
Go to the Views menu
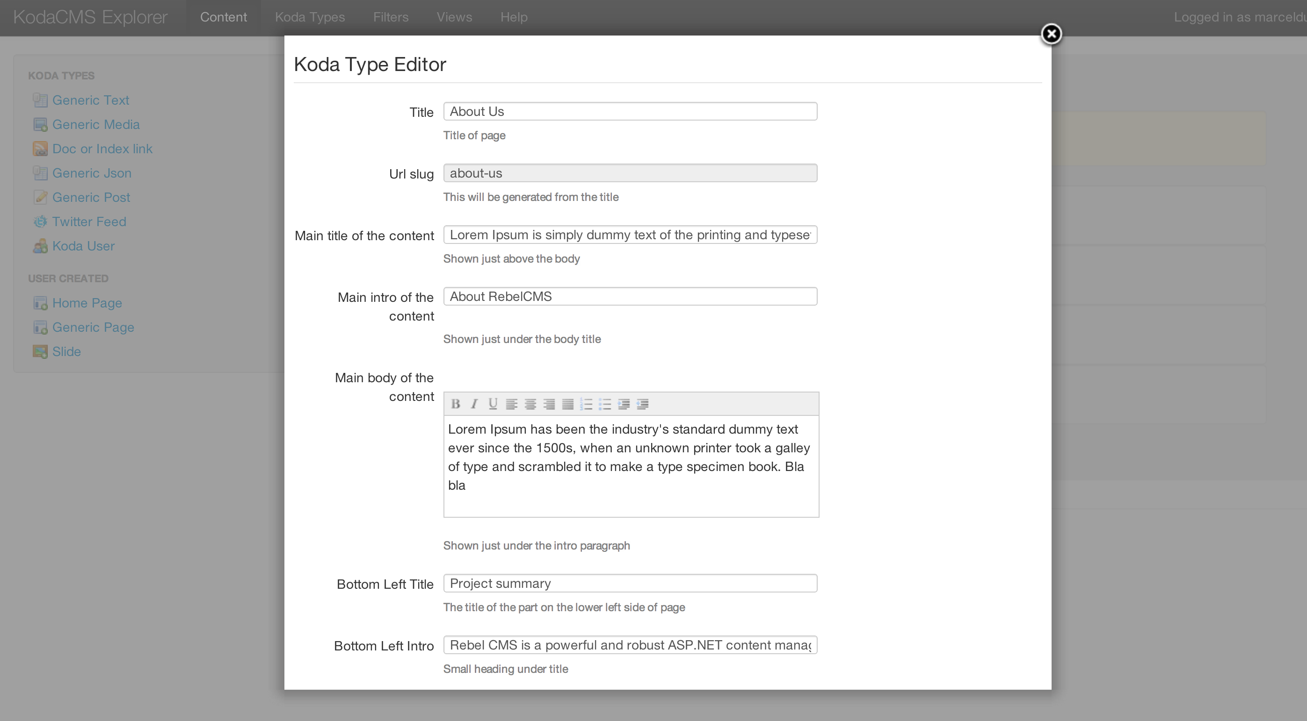pos(454,17)
